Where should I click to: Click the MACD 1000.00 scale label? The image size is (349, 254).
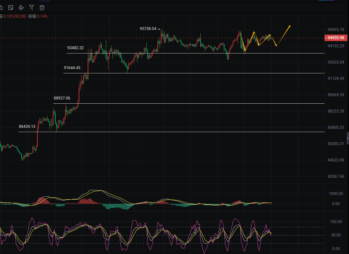pos(336,194)
